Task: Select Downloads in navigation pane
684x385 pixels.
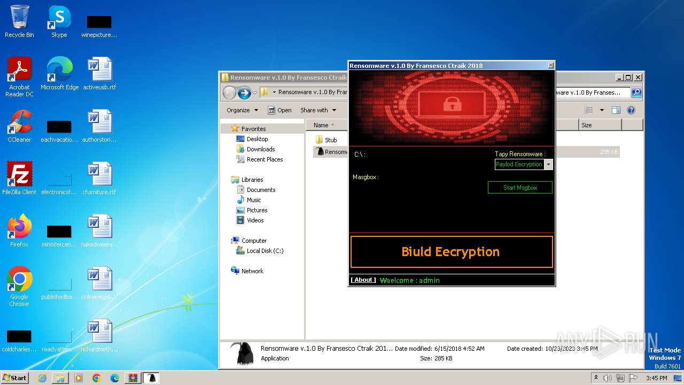Action: tap(261, 149)
